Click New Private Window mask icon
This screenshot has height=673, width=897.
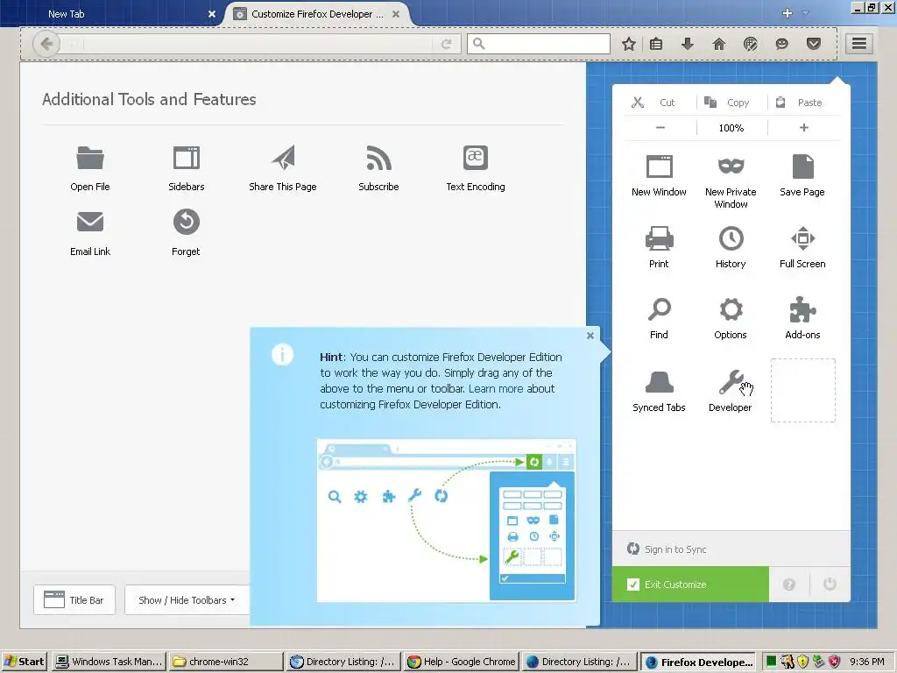pyautogui.click(x=731, y=166)
